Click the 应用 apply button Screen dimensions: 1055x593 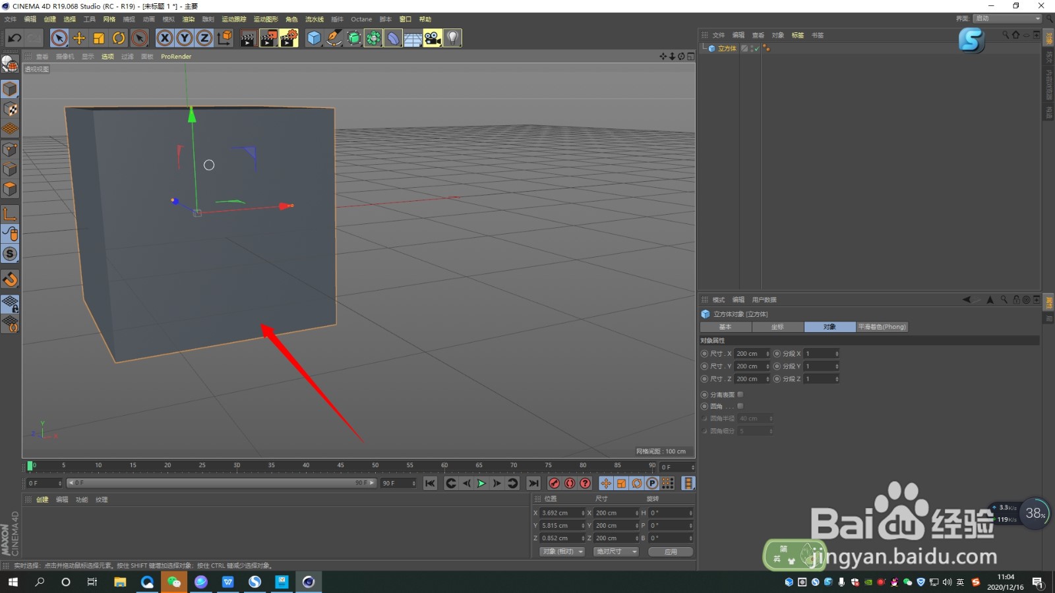671,551
